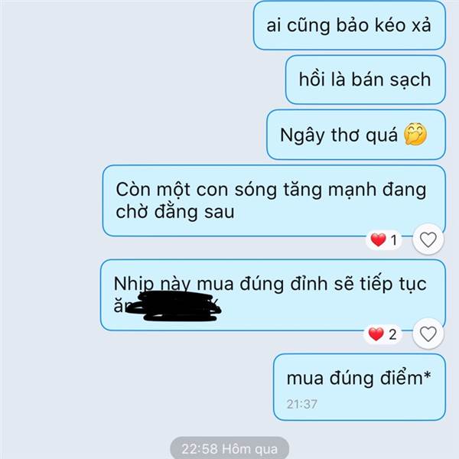
Task: Open the red heart pill showing 2 reactions
Action: [x=383, y=334]
